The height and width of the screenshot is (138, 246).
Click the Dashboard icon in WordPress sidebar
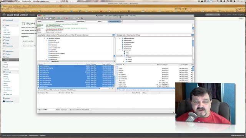pyautogui.click(x=4, y=20)
